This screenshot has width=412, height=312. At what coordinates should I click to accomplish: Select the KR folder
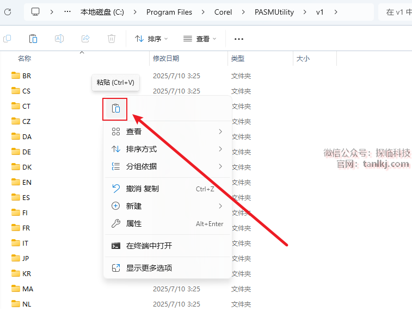(x=21, y=274)
